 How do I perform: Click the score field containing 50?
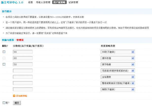click(x=23, y=65)
